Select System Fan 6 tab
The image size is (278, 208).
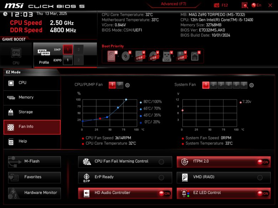pos(244,85)
